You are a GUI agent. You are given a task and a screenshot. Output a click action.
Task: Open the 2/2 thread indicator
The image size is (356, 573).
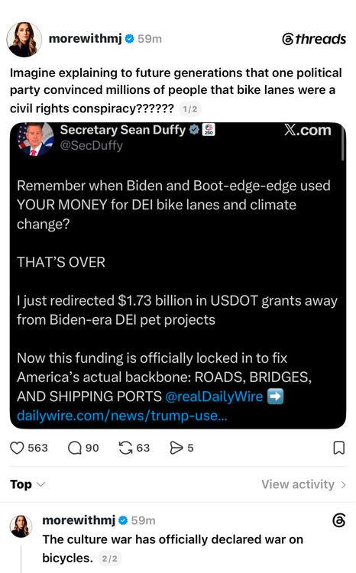tap(110, 558)
